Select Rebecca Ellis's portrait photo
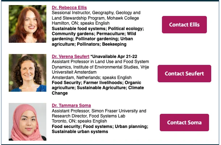 click(x=28, y=24)
